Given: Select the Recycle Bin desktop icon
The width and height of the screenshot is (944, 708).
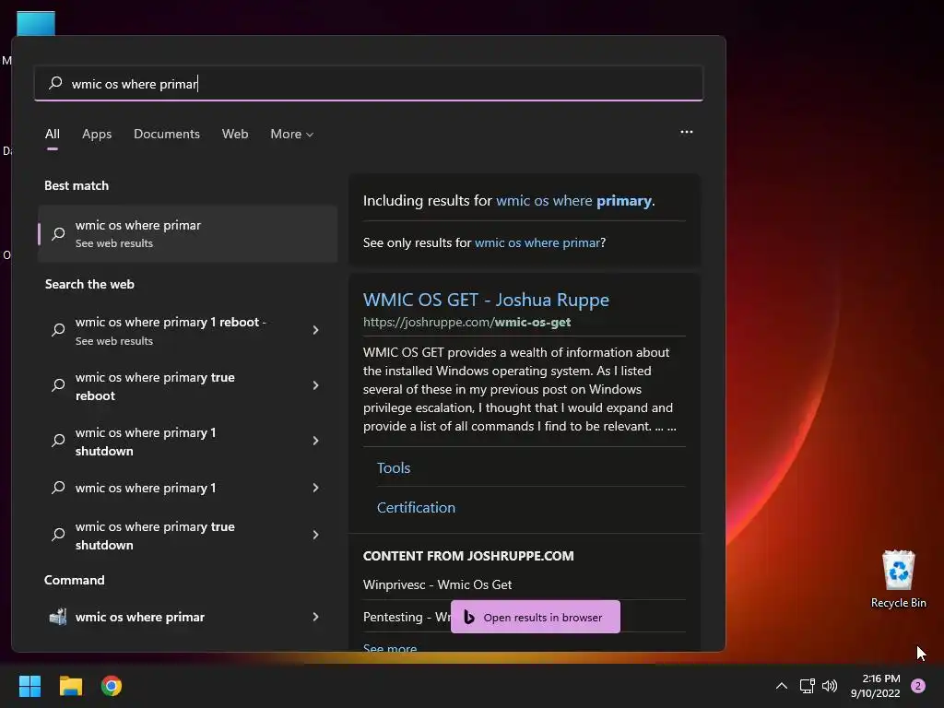Looking at the screenshot, I should 898,579.
